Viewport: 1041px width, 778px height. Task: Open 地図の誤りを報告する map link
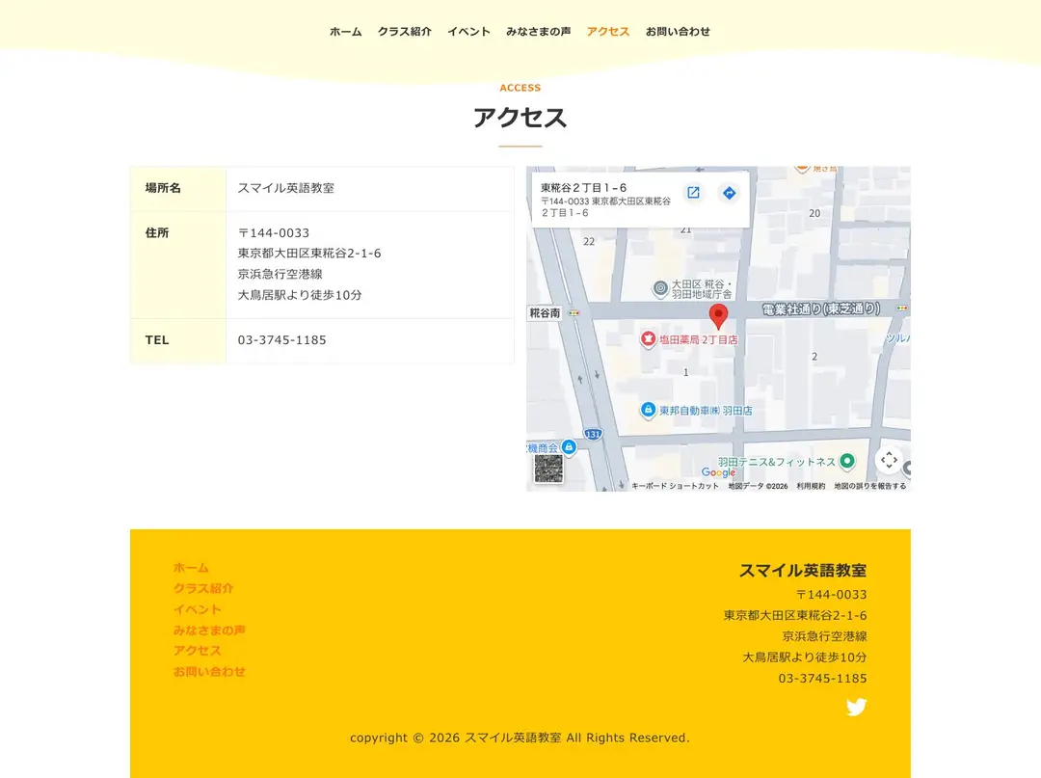pyautogui.click(x=869, y=486)
